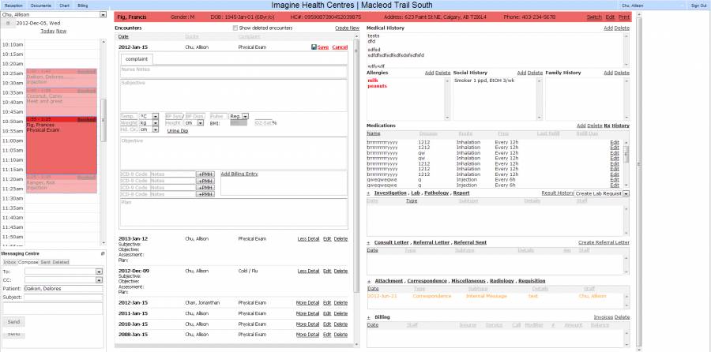Image resolution: width=711 pixels, height=352 pixels.
Task: Click Less Detail on 2013-Jan-12 encounter
Action: tap(308, 238)
